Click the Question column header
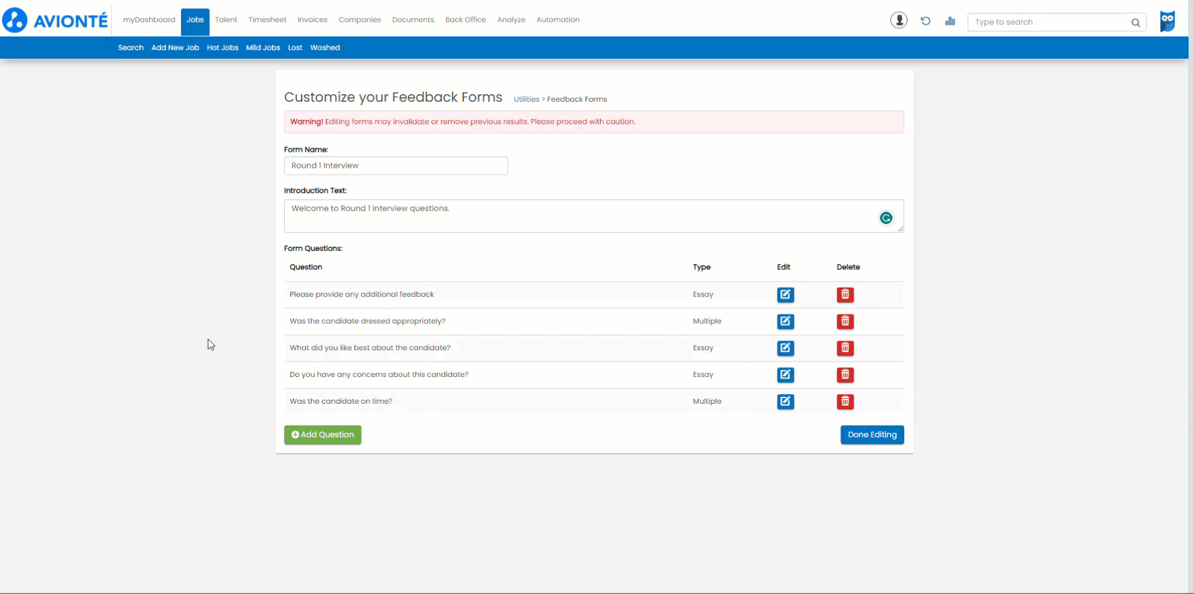The width and height of the screenshot is (1194, 594). [x=306, y=267]
